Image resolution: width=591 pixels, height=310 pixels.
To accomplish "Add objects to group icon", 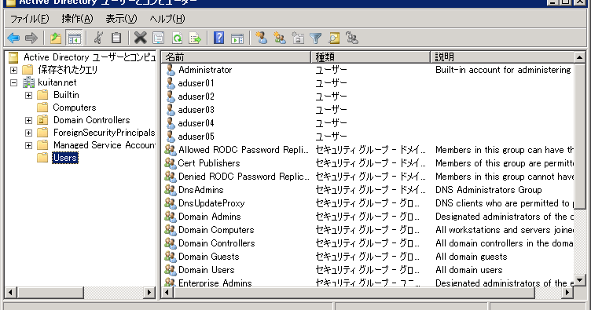I will pyautogui.click(x=352, y=38).
